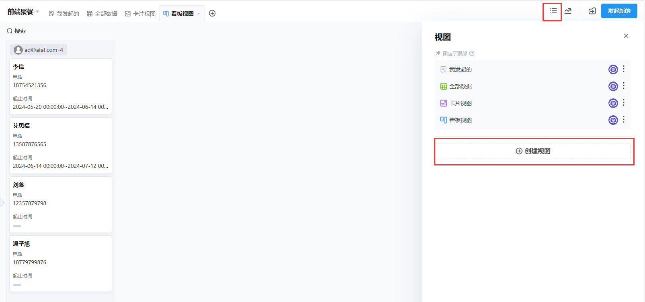This screenshot has height=302, width=645.
Task: Open the 李信 kanban card
Action: click(61, 86)
